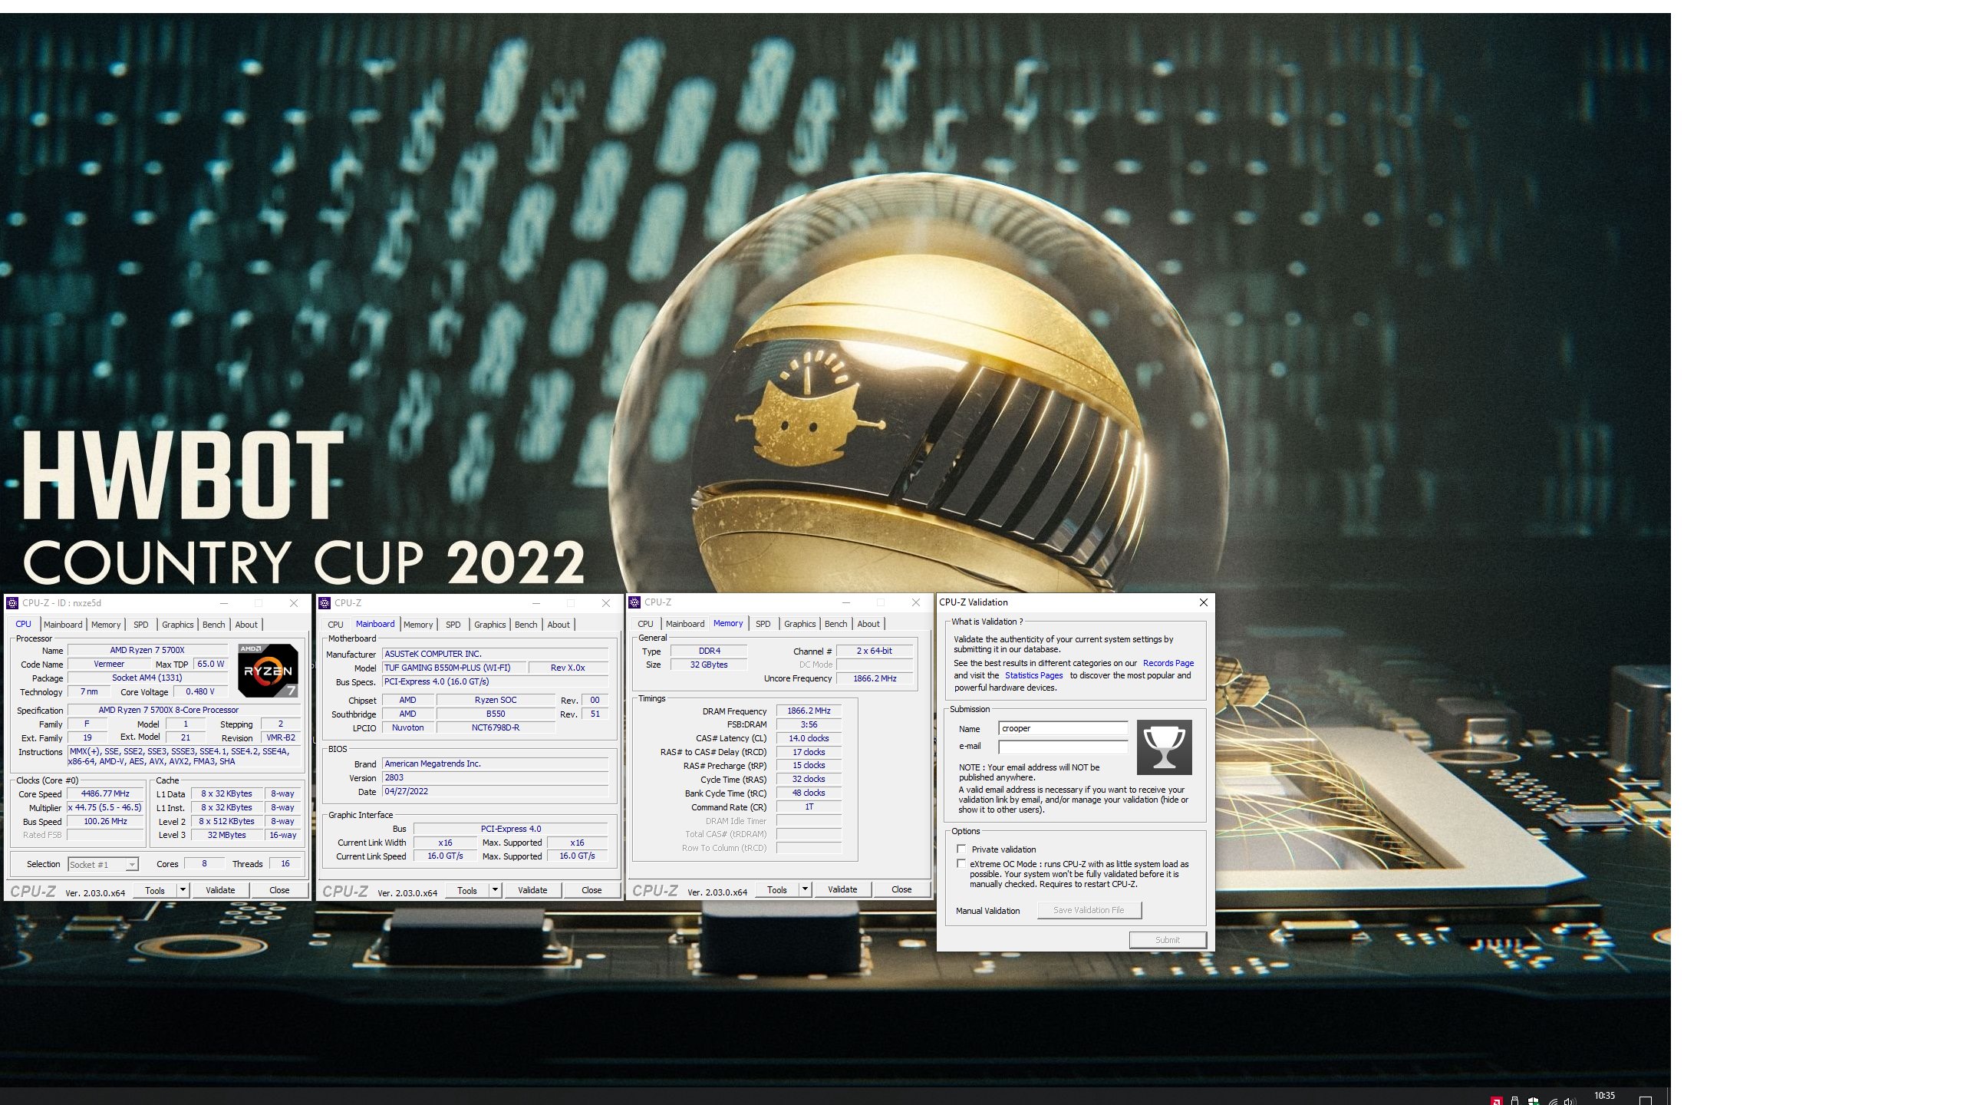1964x1105 pixels.
Task: Open Tools dropdown arrow in Memory window
Action: 805,889
